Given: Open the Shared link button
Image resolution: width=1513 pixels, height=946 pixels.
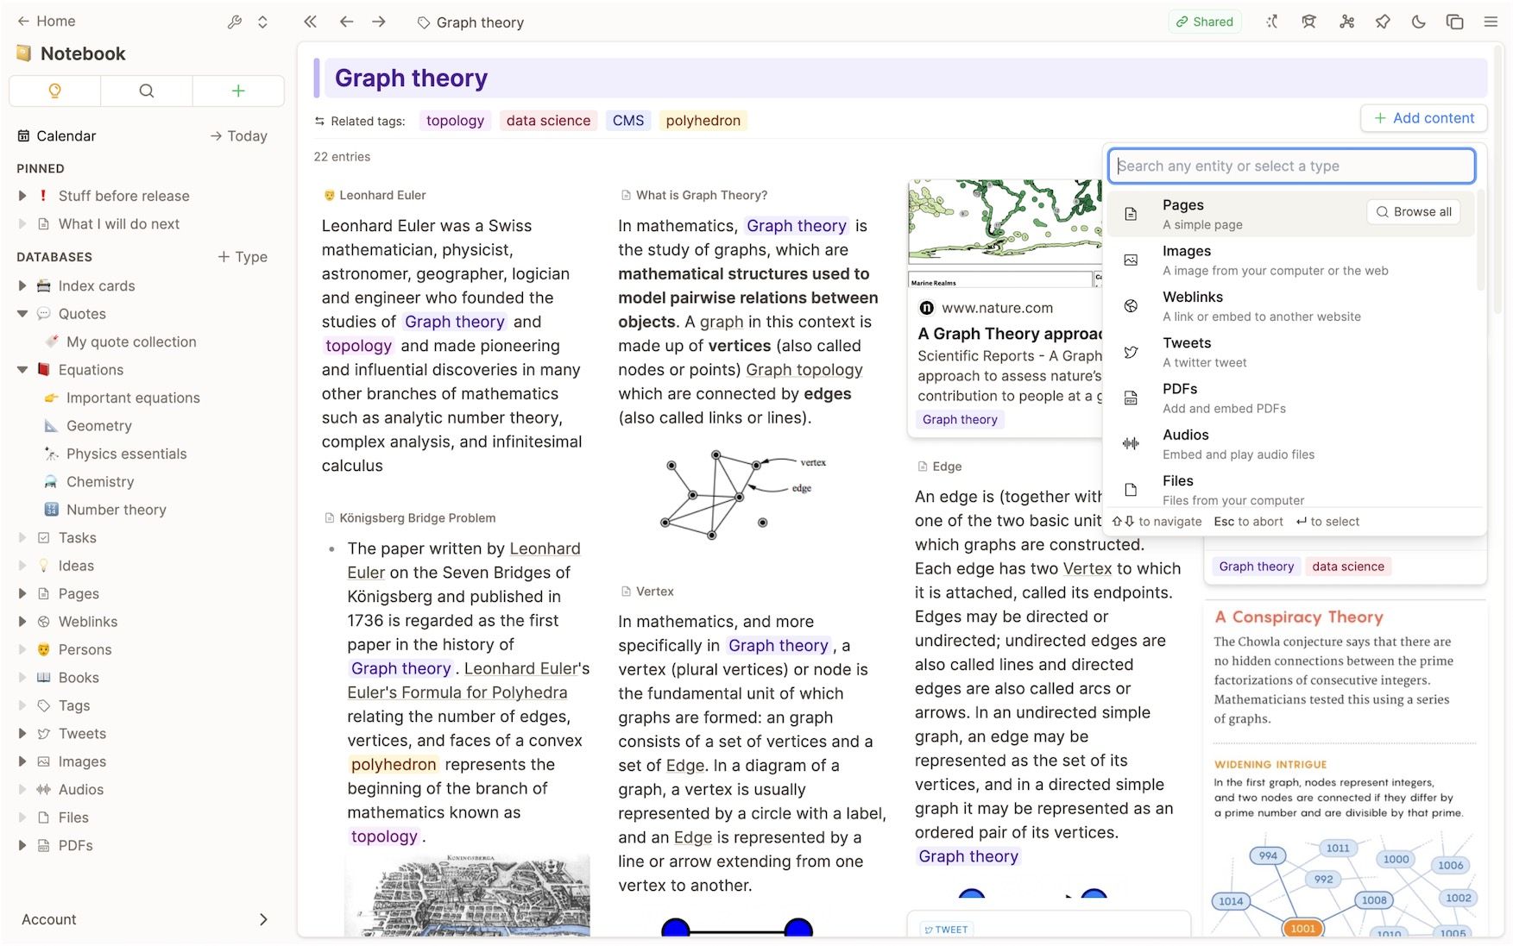Looking at the screenshot, I should (1204, 22).
